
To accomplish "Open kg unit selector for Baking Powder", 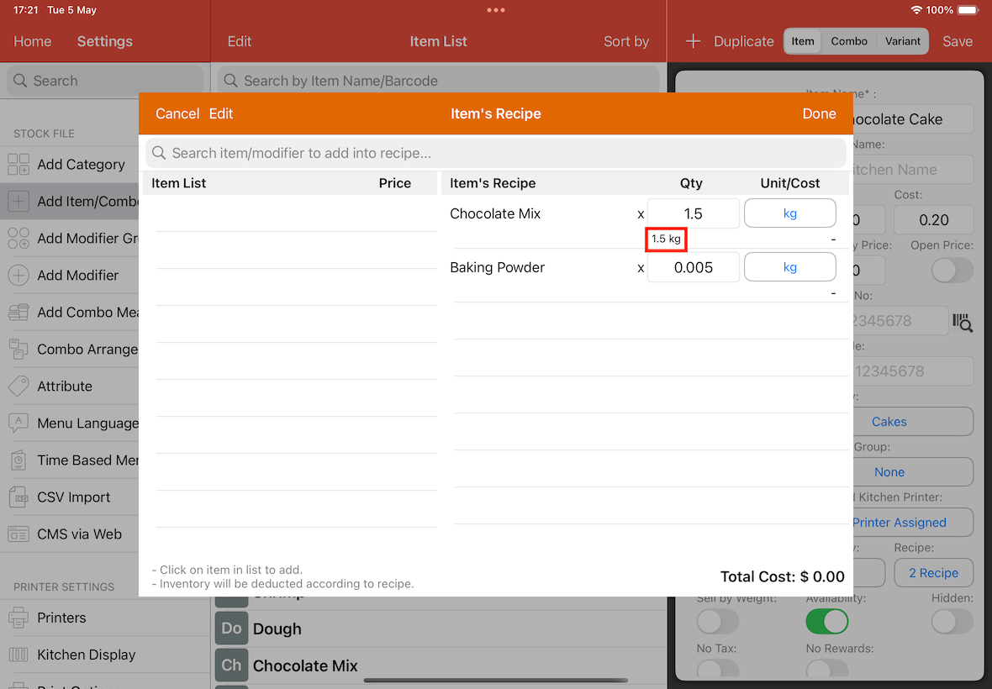I will click(789, 267).
